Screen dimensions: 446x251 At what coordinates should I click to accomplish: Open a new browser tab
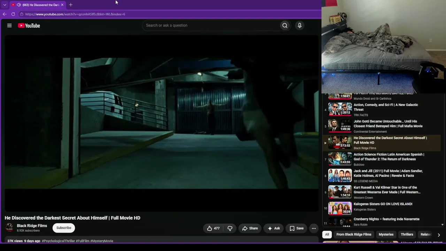click(x=71, y=5)
